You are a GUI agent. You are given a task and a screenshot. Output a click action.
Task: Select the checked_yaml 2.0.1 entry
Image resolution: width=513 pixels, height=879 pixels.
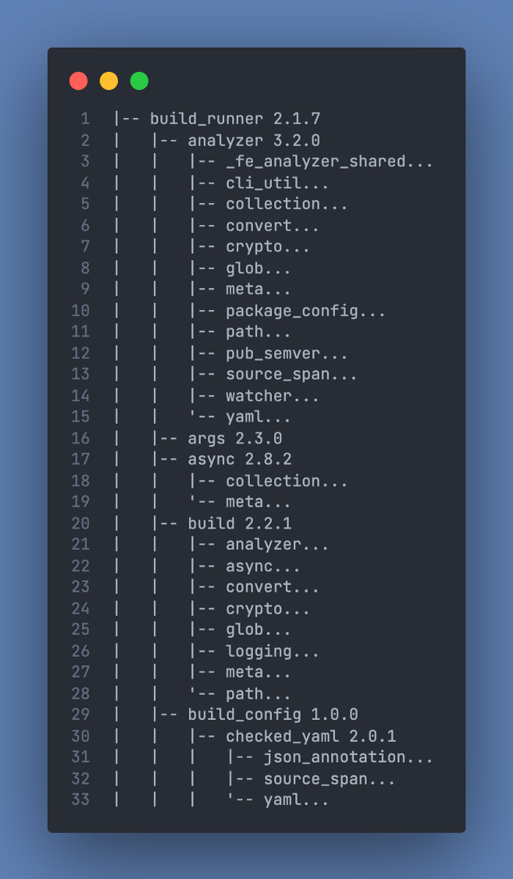point(310,736)
